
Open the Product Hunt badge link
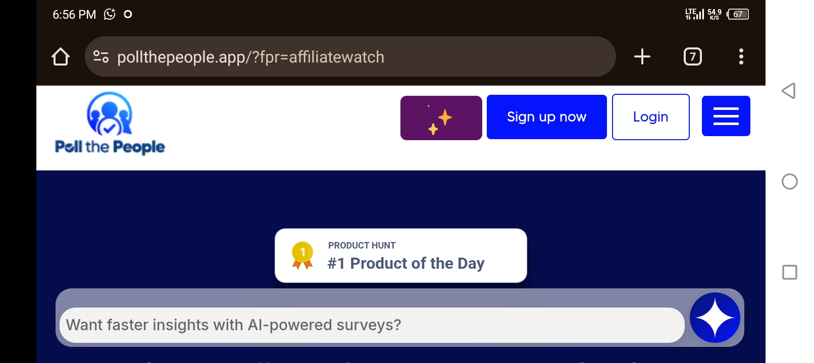401,256
